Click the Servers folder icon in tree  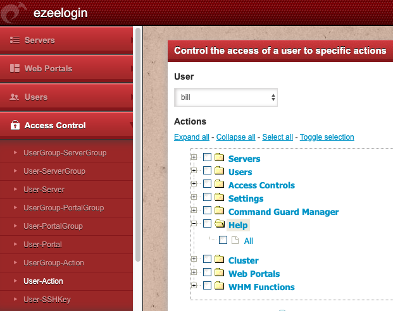[220, 157]
